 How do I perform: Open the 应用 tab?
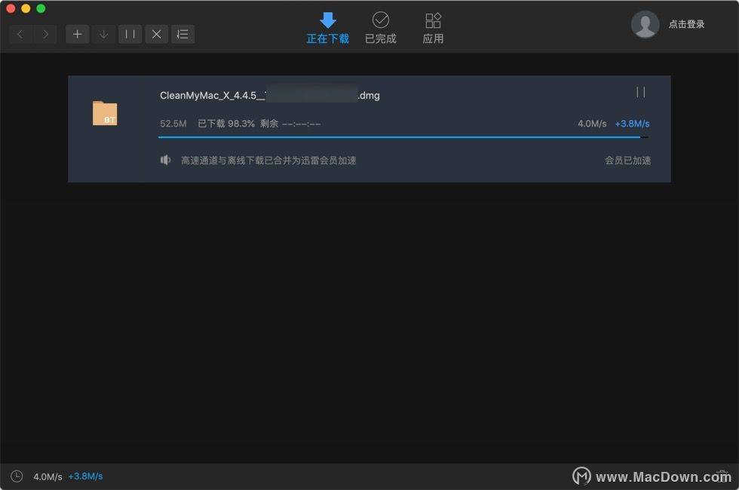(x=433, y=29)
